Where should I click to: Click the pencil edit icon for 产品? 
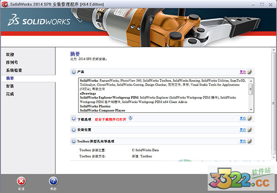click(x=249, y=72)
